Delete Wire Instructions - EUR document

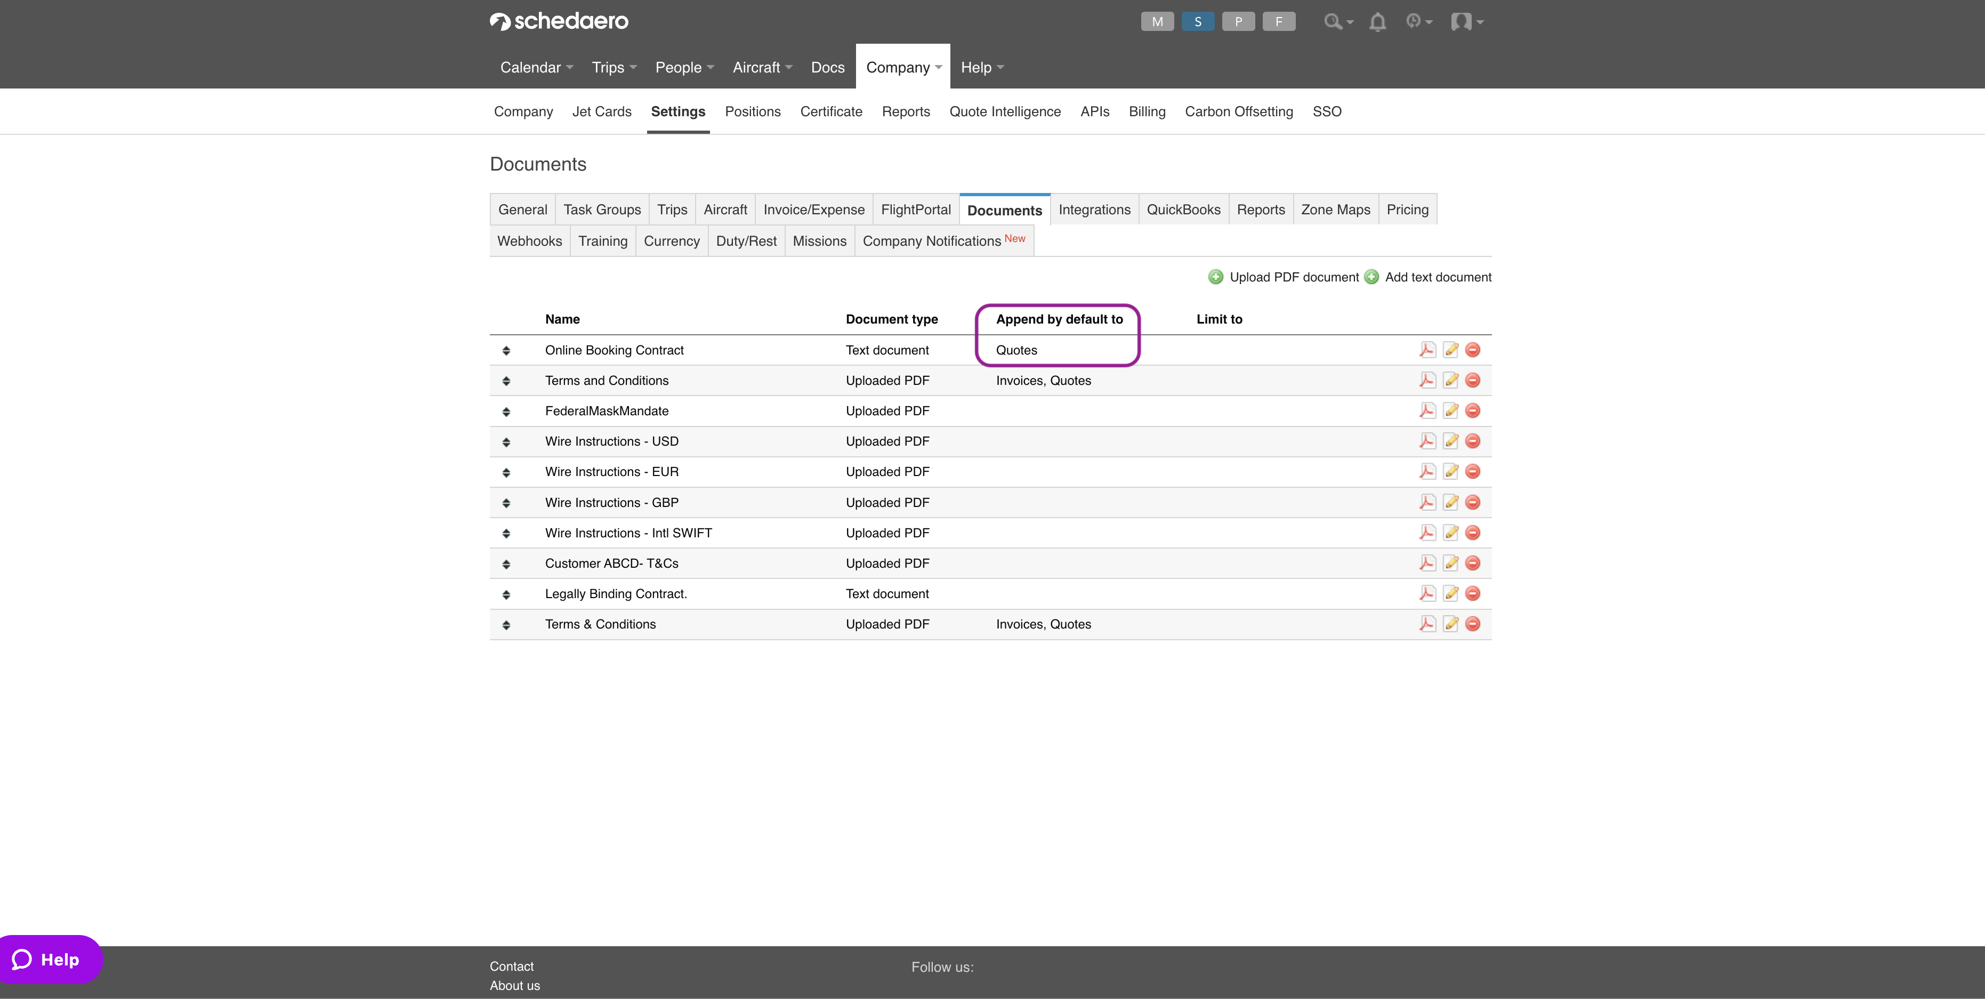1473,472
